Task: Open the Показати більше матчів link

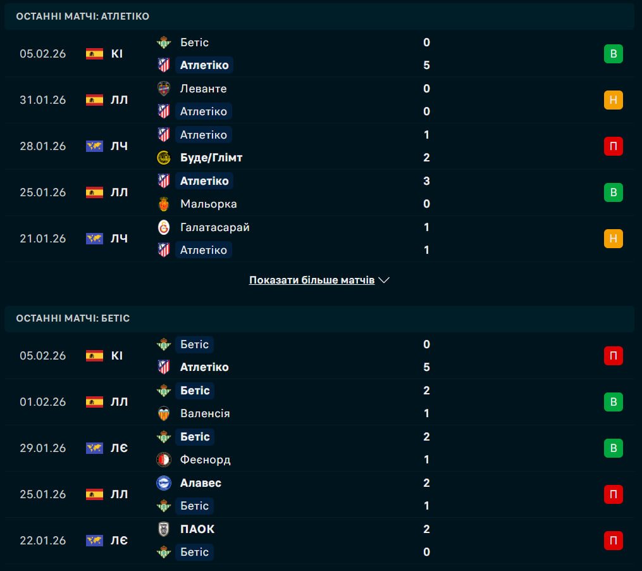Action: point(312,280)
